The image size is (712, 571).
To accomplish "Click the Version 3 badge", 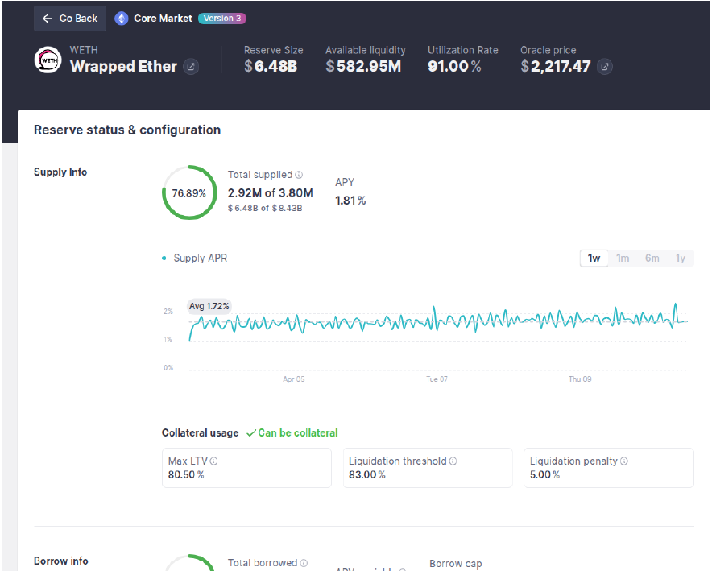I will tap(222, 19).
